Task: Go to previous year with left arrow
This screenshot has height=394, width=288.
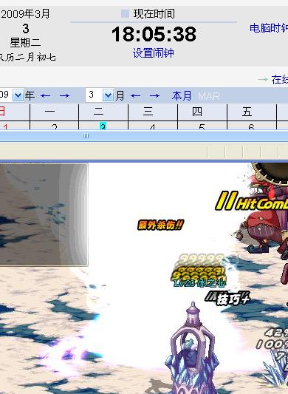Action: 46,96
